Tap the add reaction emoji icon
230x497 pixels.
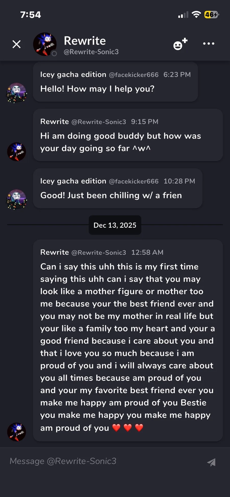tap(180, 44)
